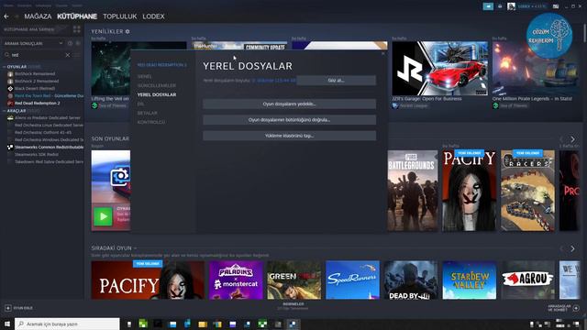The width and height of the screenshot is (587, 330).
Task: Open Racers game cover in recent games
Action: point(528,191)
